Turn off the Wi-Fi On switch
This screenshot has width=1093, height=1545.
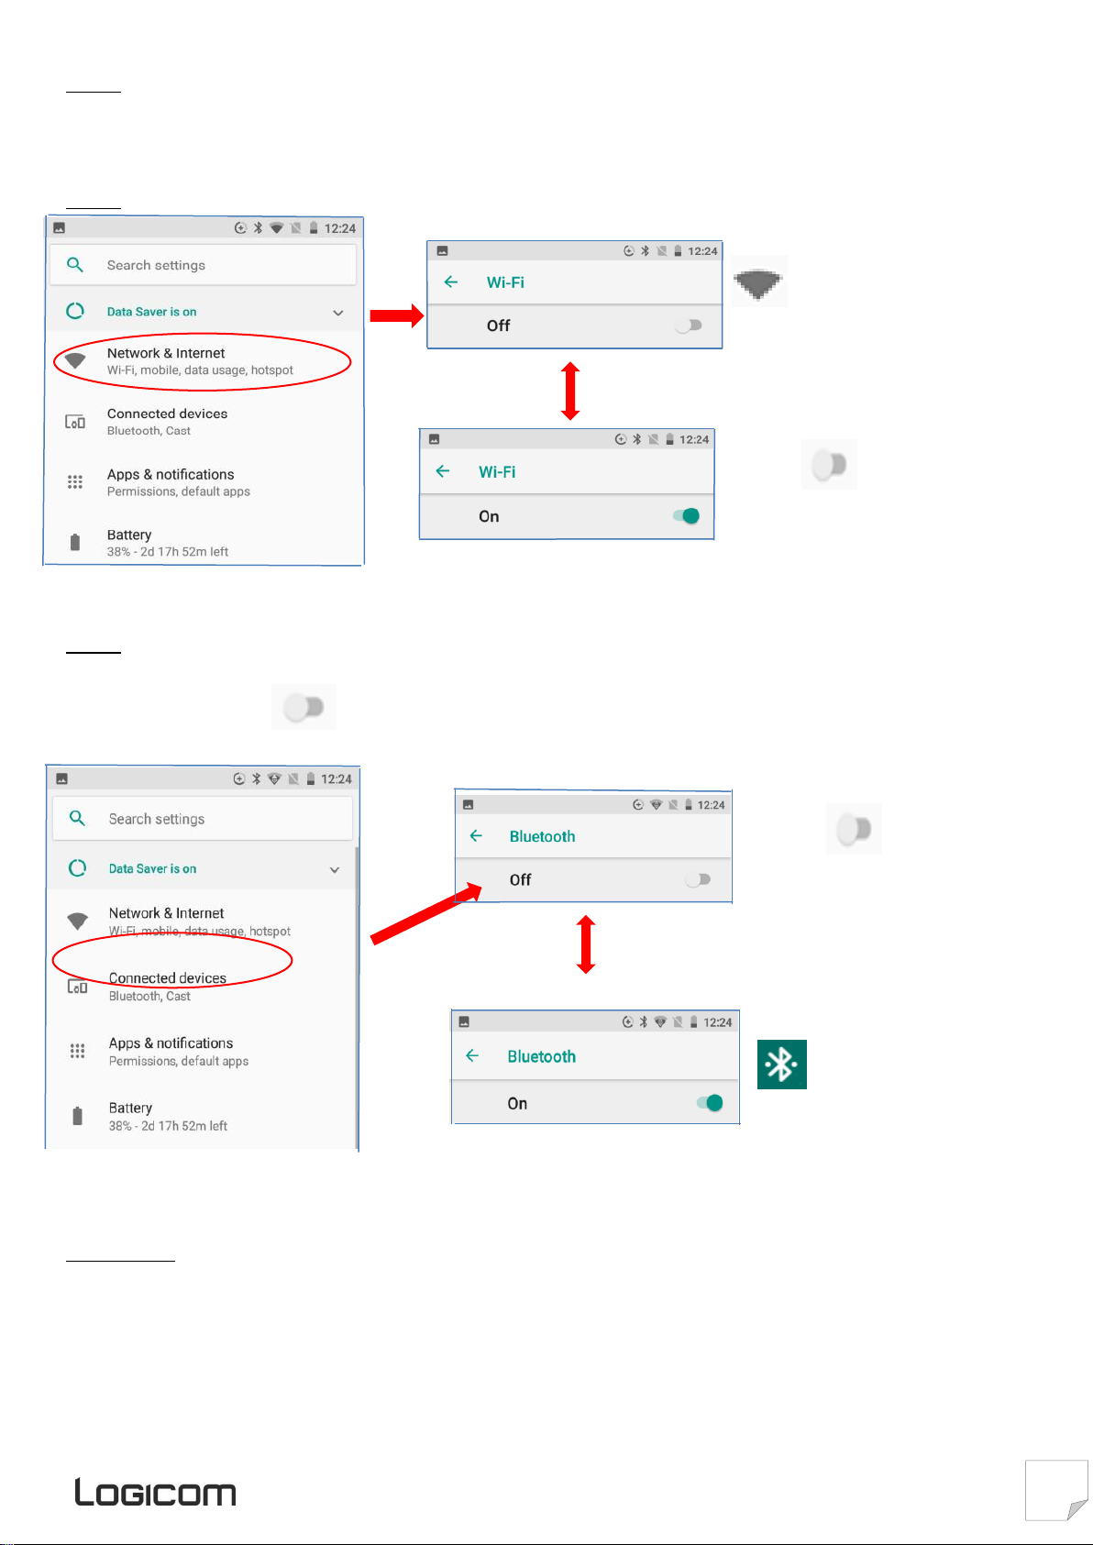(686, 516)
